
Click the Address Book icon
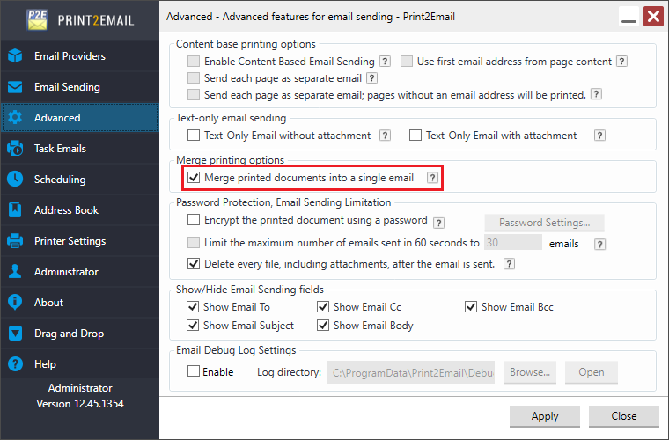click(x=15, y=210)
